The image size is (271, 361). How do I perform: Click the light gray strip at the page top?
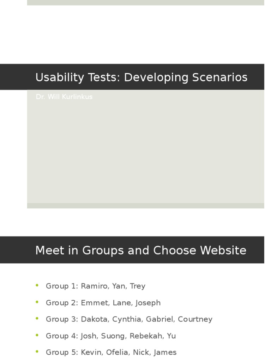[x=145, y=2]
